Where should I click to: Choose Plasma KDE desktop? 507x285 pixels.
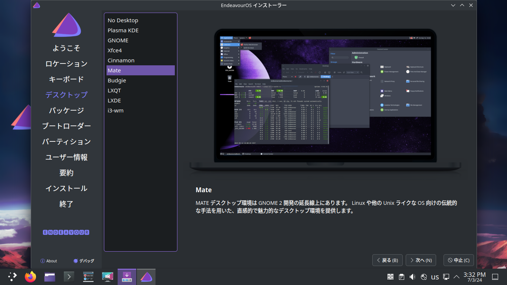tap(141, 30)
